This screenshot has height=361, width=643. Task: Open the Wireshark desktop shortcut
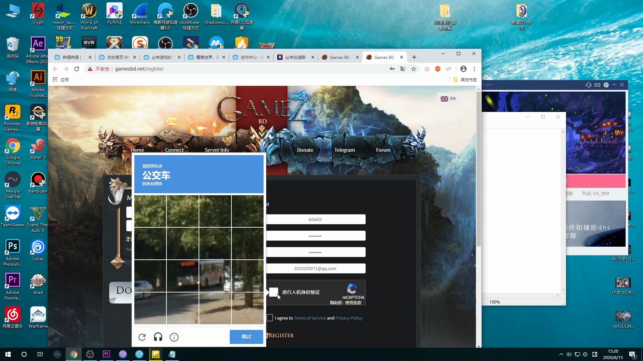140,14
